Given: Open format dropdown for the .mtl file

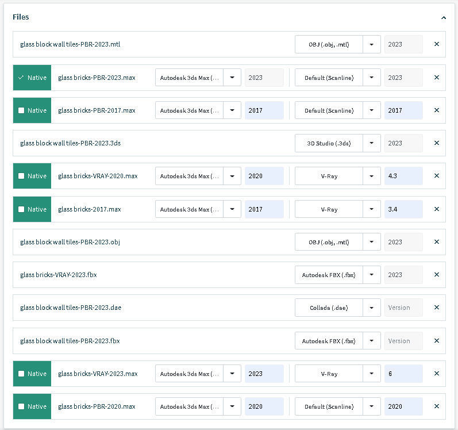Looking at the screenshot, I should (x=372, y=44).
